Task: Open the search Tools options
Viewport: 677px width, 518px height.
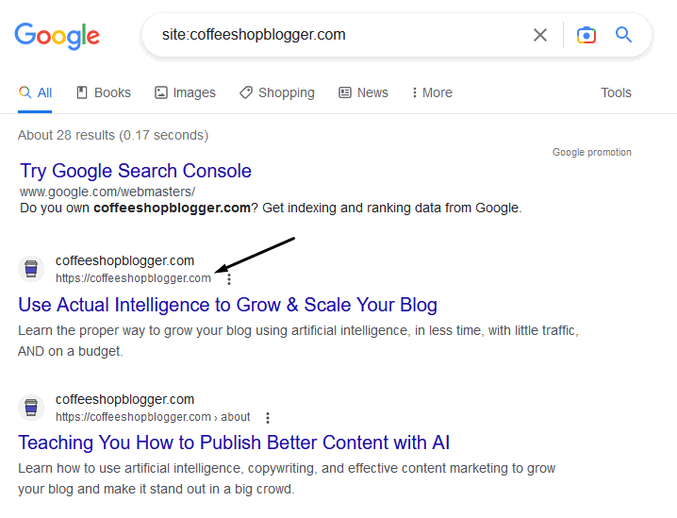Action: tap(616, 92)
